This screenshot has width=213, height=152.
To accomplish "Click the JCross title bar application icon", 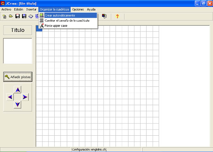I will click(x=3, y=3).
